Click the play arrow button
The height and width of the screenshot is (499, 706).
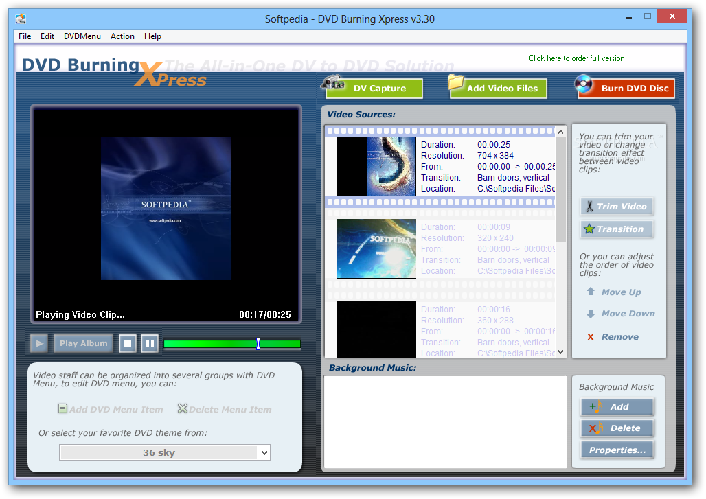point(39,344)
